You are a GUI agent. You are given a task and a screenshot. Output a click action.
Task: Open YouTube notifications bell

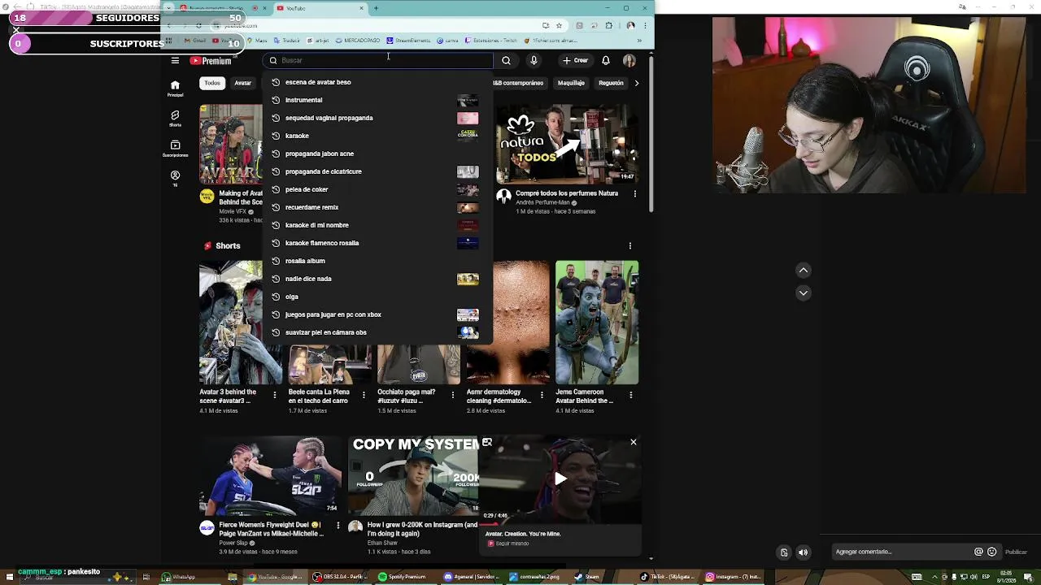606,60
